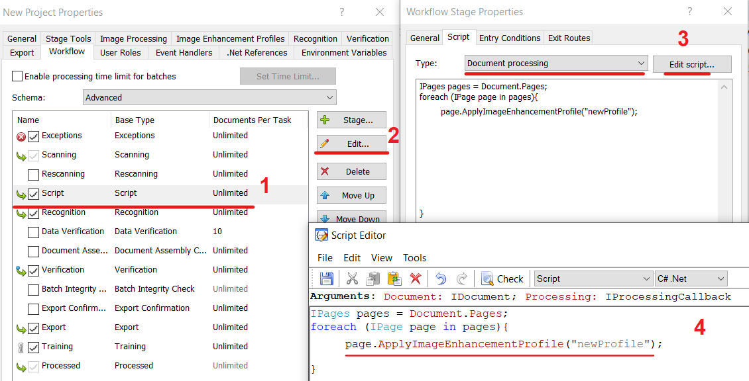
Task: Click the Paste clipboard icon
Action: coord(394,278)
